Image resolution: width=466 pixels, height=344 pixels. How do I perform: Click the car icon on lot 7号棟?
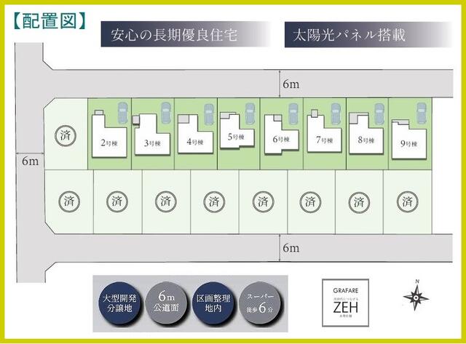(336, 114)
